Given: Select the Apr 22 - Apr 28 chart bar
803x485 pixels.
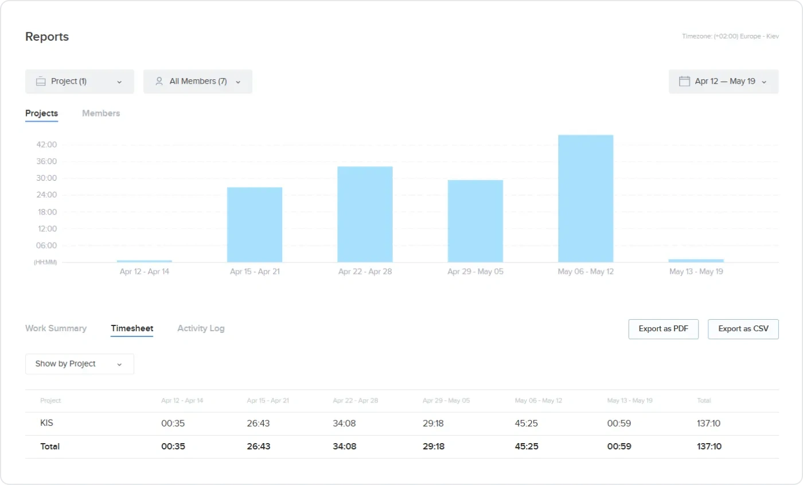Looking at the screenshot, I should point(365,215).
